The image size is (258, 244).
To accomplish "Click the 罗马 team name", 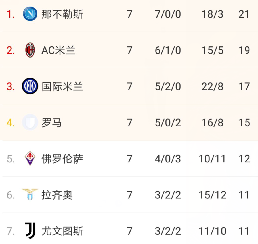I will click(x=52, y=123).
